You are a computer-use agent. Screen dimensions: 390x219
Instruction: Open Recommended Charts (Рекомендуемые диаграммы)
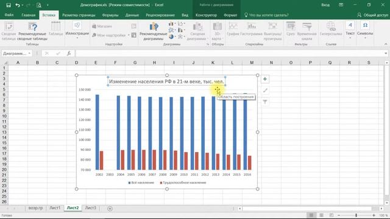[x=153, y=31]
